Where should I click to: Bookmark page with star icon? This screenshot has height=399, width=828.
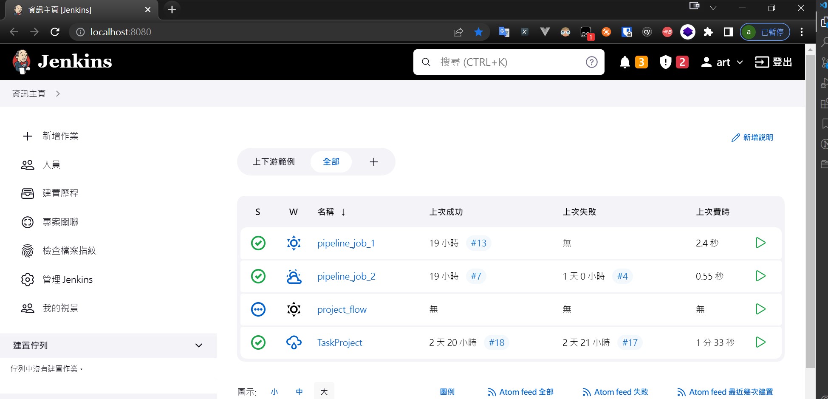(478, 32)
